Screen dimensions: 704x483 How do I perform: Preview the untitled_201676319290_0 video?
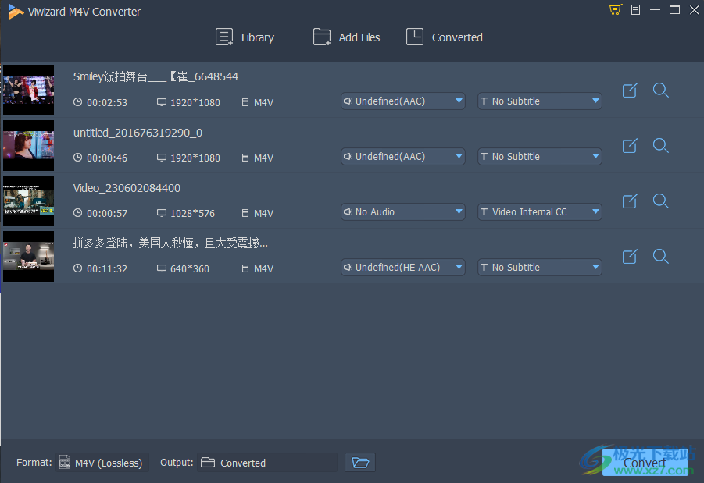click(x=661, y=145)
